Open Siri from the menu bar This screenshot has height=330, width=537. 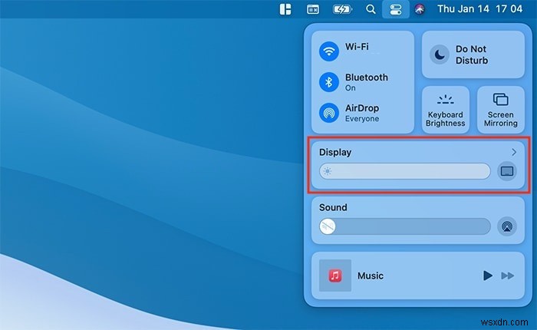pos(420,9)
